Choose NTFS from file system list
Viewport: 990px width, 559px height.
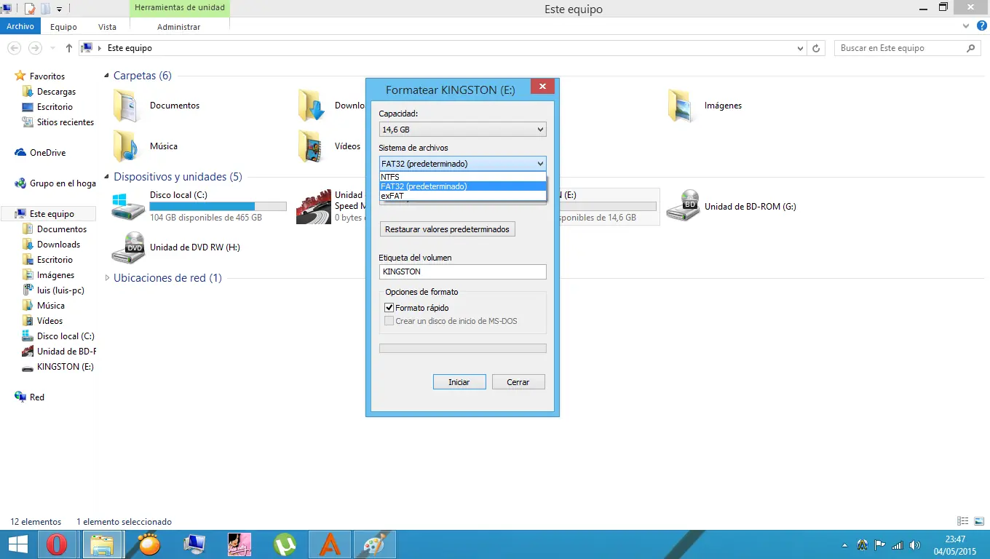[x=462, y=177]
